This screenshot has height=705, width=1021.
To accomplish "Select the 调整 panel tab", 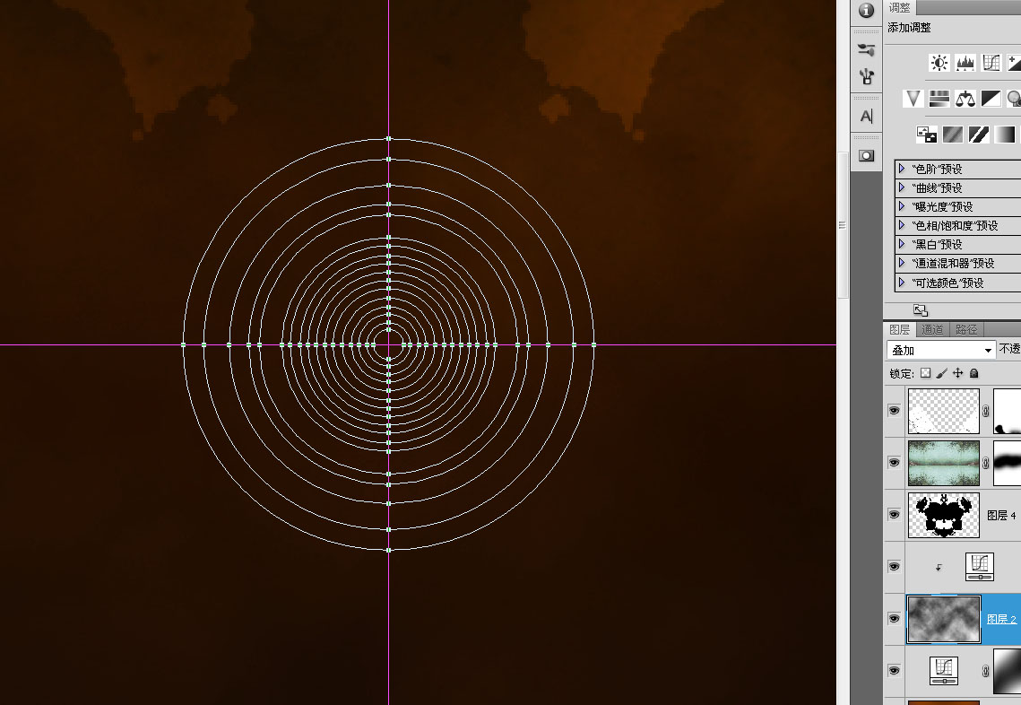I will pos(900,7).
